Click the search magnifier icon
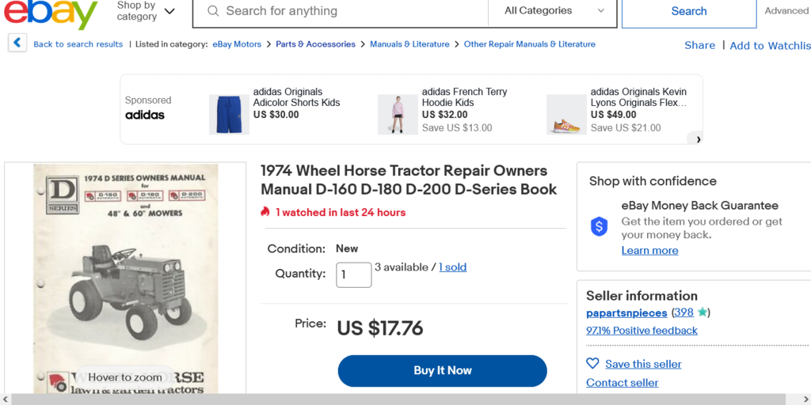This screenshot has width=811, height=405. (213, 11)
